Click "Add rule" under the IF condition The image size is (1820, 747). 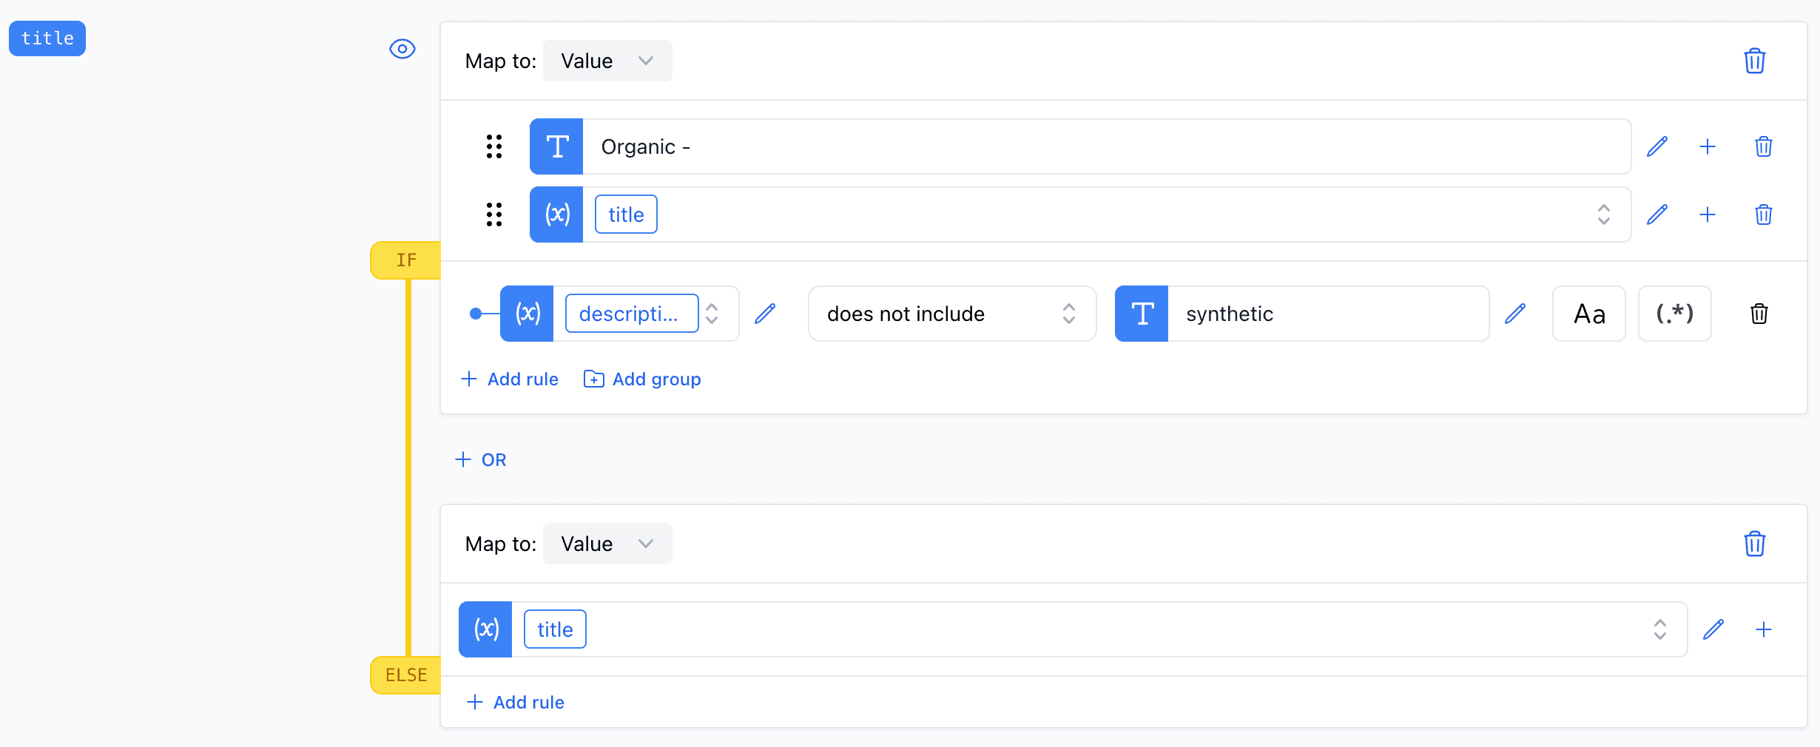pyautogui.click(x=510, y=379)
